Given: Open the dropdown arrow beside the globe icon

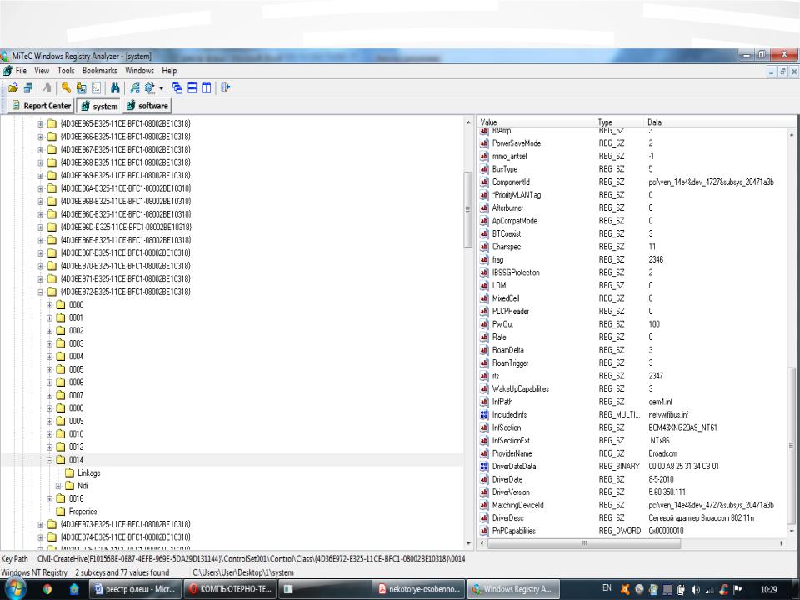Looking at the screenshot, I should tap(161, 88).
